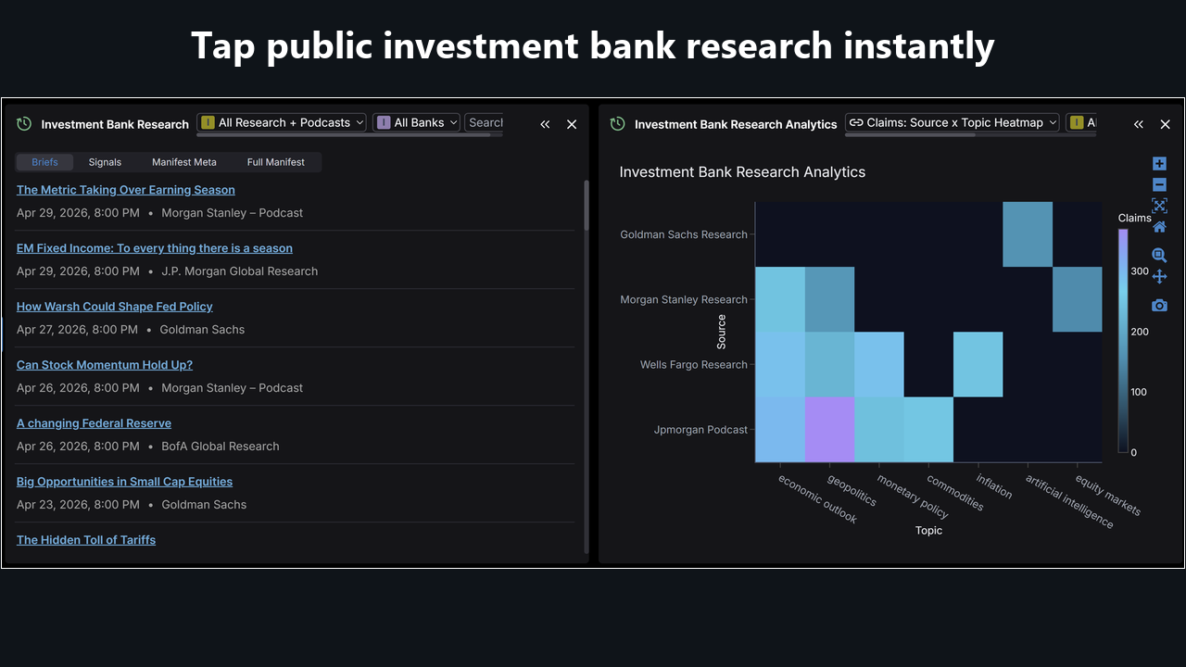This screenshot has width=1186, height=667.
Task: Click the Goldman Sachs Research axis label
Action: click(x=684, y=234)
